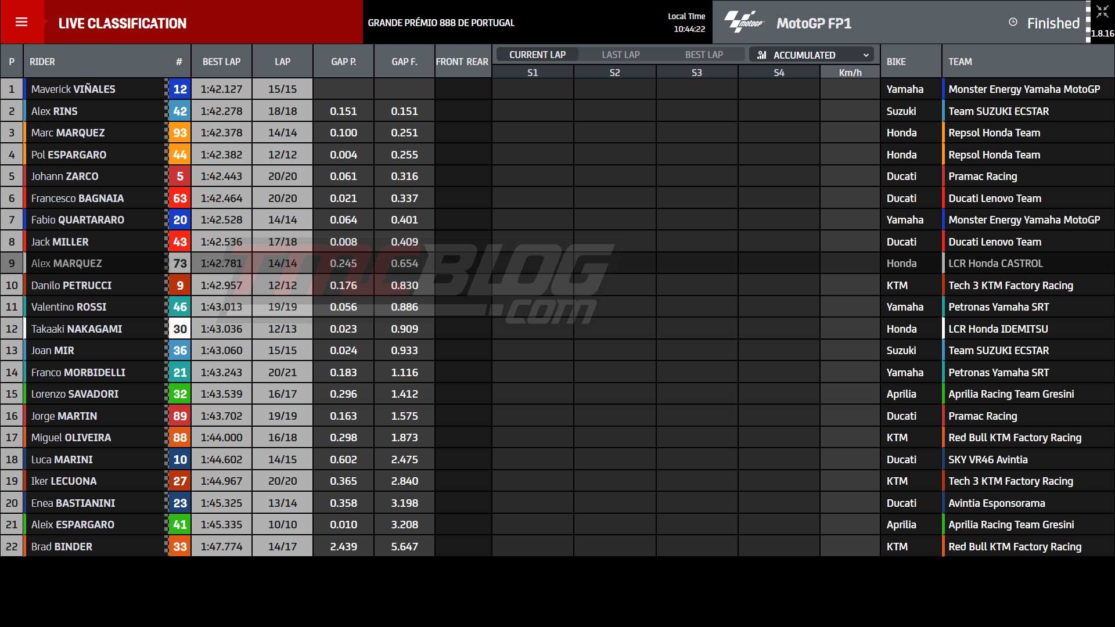The width and height of the screenshot is (1115, 627).
Task: Select rider Franco MORBIDELLI
Action: click(78, 372)
